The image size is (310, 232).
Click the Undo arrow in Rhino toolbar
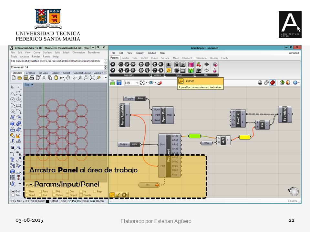coord(62,78)
